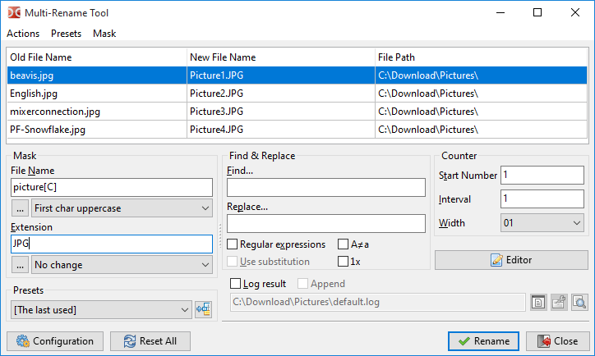The image size is (595, 356).
Task: Click the File Name mask ellipsis button
Action: point(20,208)
